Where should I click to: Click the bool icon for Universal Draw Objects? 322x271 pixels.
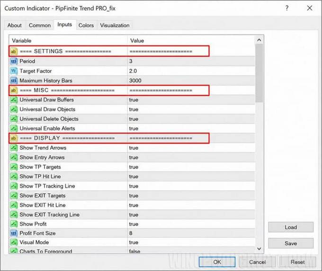click(14, 109)
